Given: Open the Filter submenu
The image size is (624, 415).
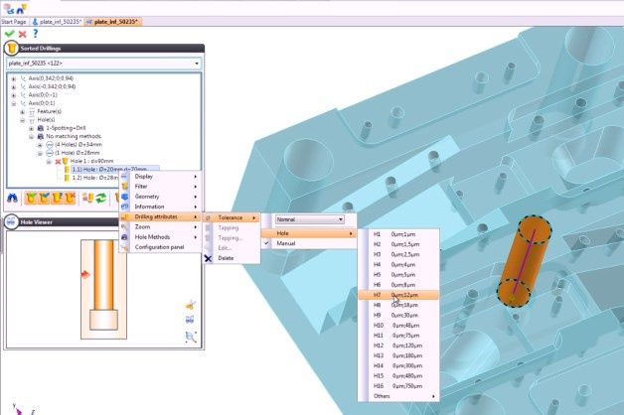Looking at the screenshot, I should click(160, 187).
